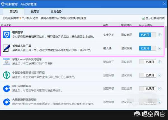Expand dropdown arrow for 电脑管家 row

click(x=160, y=35)
